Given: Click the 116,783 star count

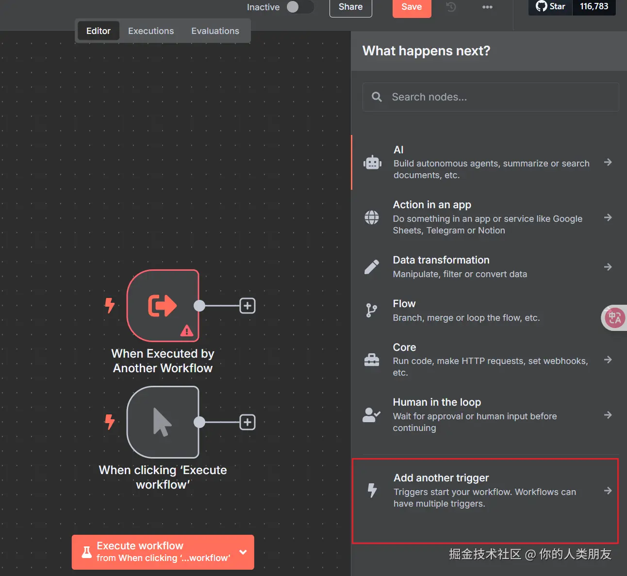Looking at the screenshot, I should point(594,7).
